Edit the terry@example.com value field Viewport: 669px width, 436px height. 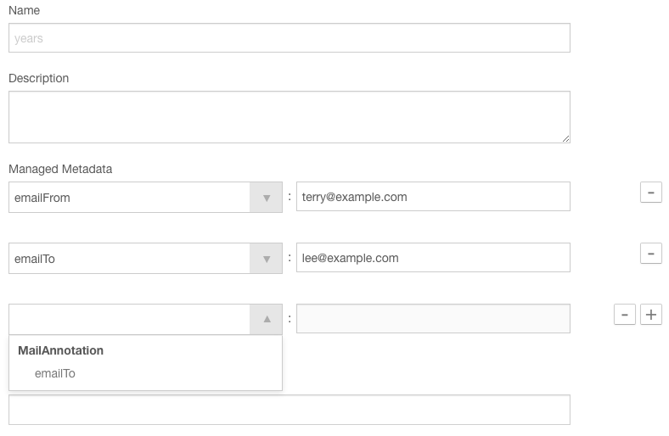tap(433, 197)
